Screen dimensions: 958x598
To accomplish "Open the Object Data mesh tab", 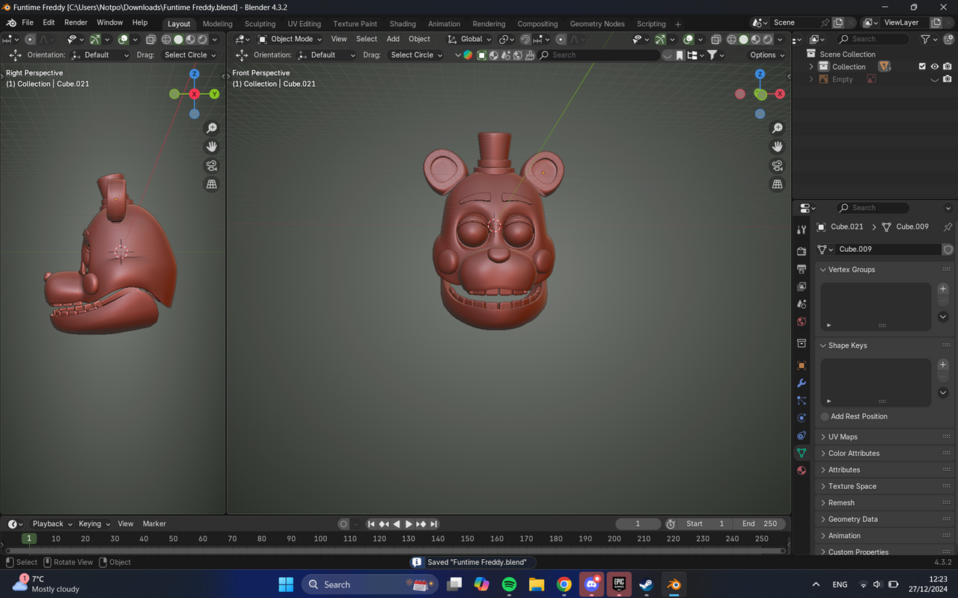I will pos(802,453).
